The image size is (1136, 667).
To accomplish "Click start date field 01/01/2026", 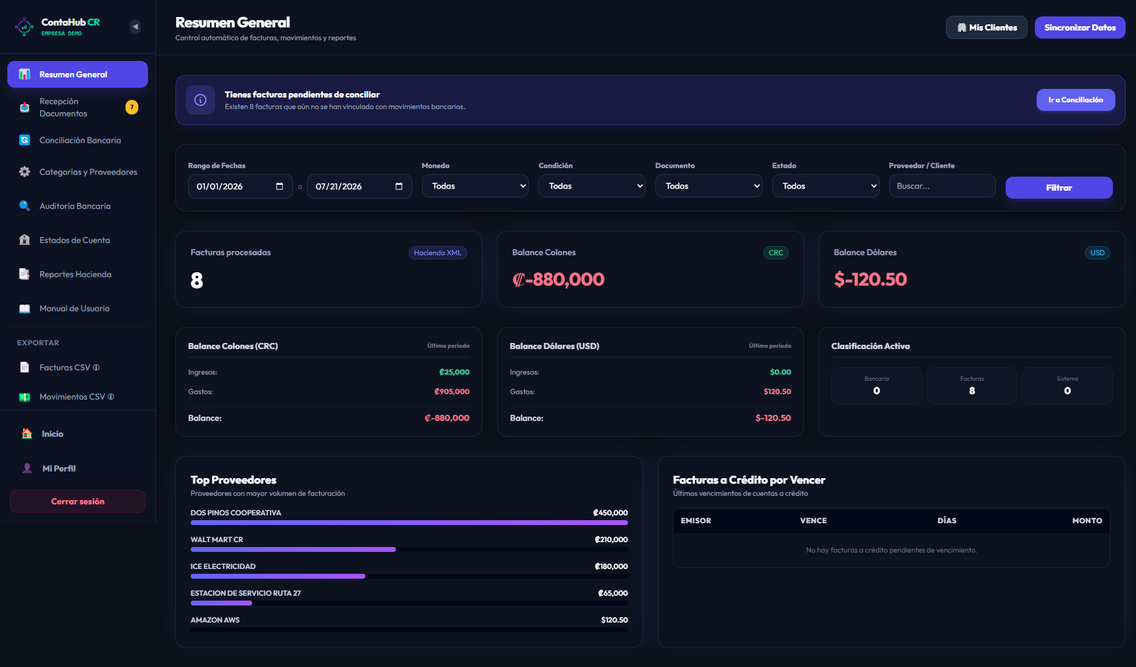I will coord(241,186).
